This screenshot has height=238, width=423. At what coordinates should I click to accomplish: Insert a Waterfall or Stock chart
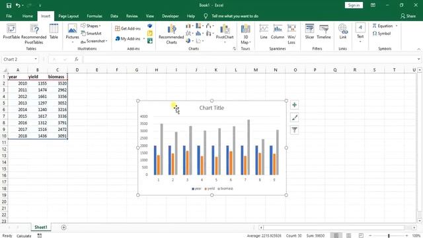click(x=210, y=26)
